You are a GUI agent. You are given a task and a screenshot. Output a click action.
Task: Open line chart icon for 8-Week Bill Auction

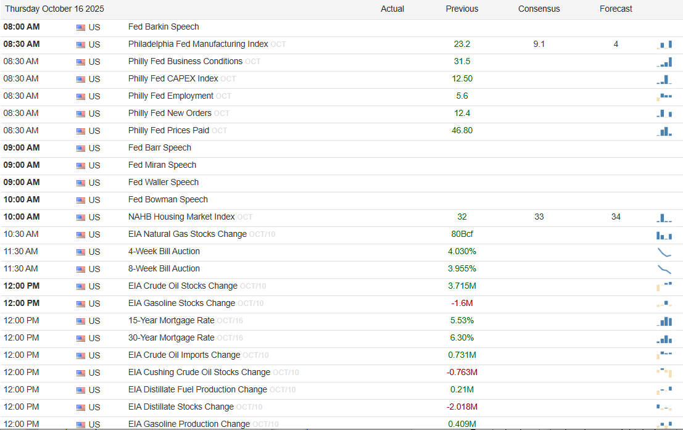click(664, 269)
